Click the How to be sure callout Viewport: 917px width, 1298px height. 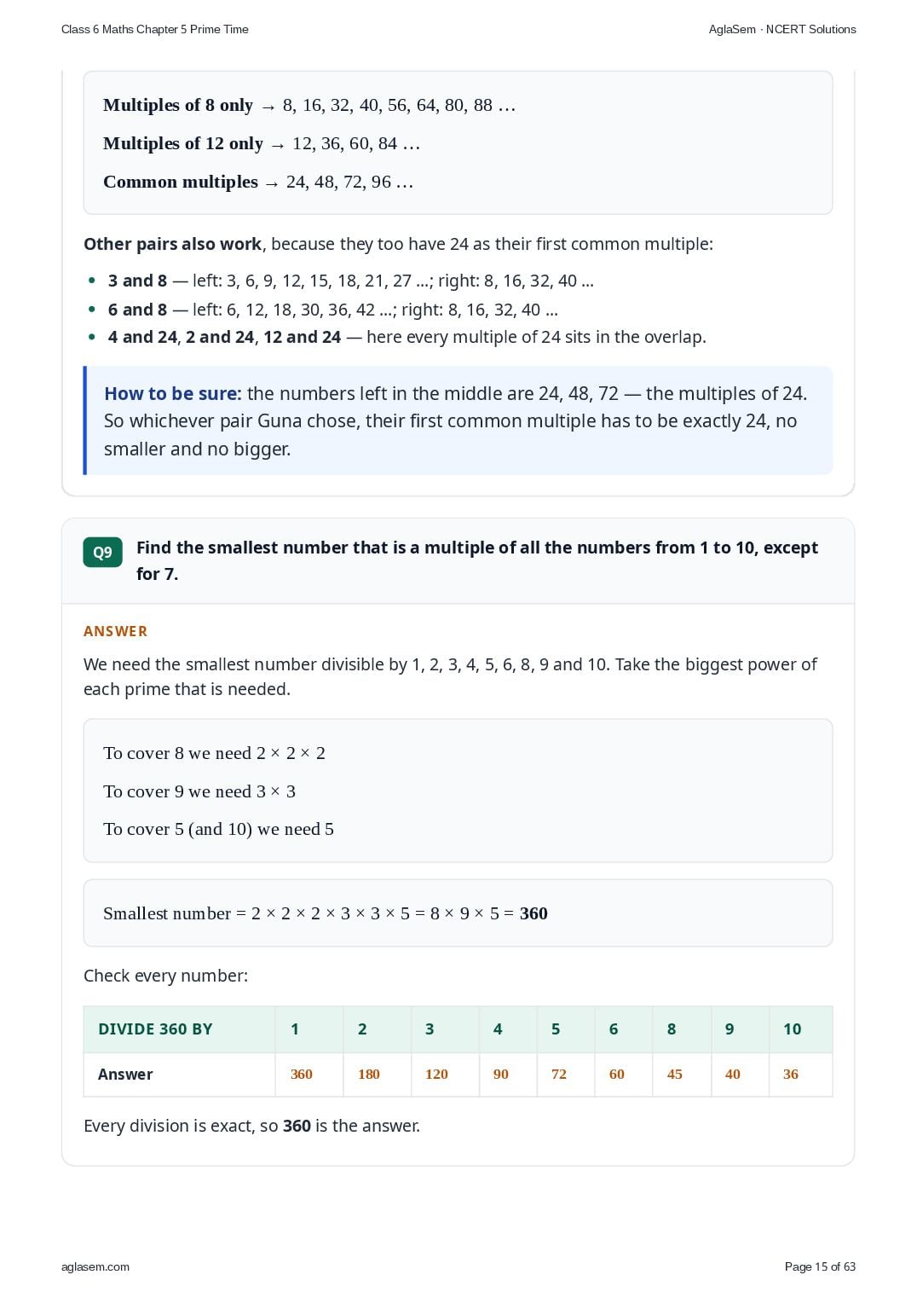coord(458,420)
